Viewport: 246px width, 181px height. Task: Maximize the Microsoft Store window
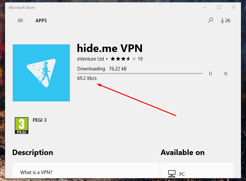point(219,7)
